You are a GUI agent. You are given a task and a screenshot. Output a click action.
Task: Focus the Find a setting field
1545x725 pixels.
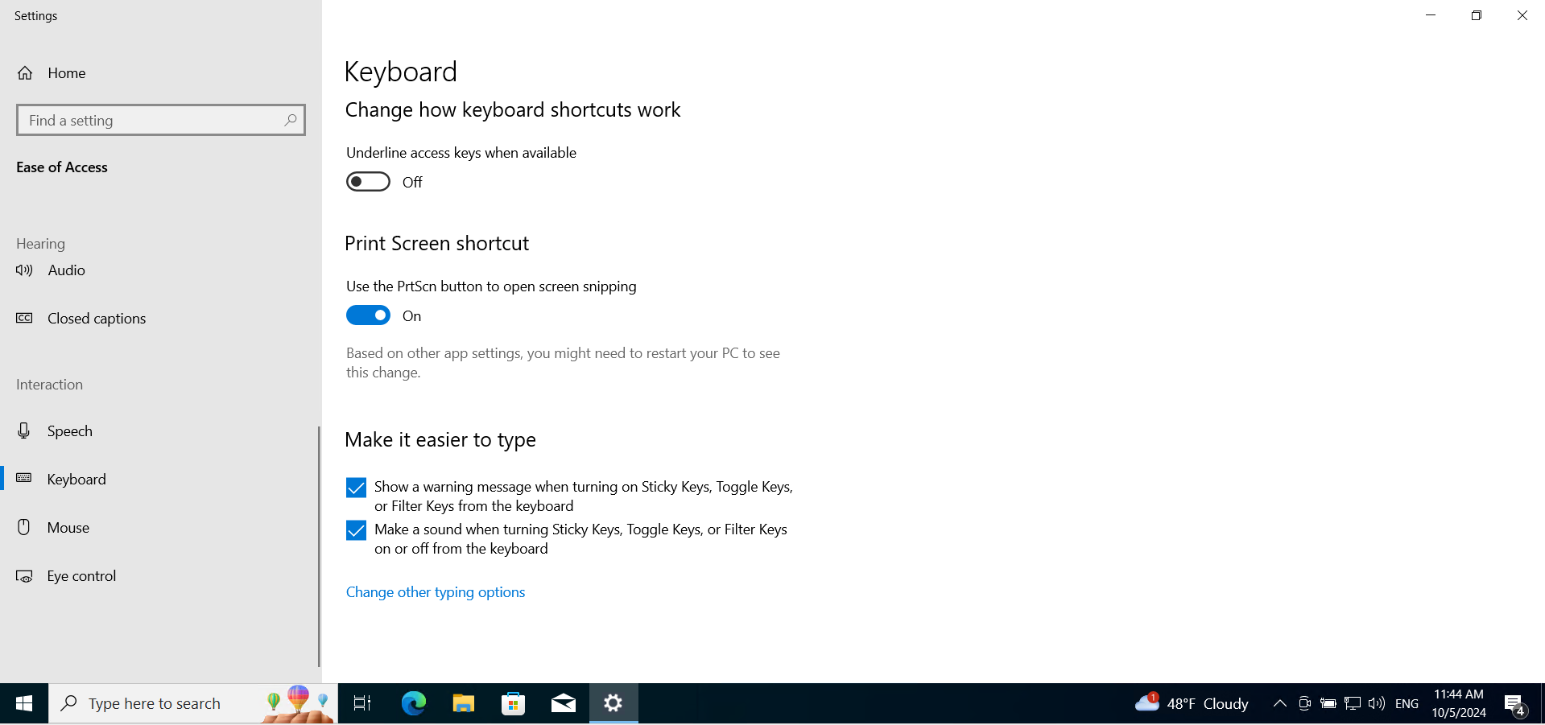coord(161,120)
